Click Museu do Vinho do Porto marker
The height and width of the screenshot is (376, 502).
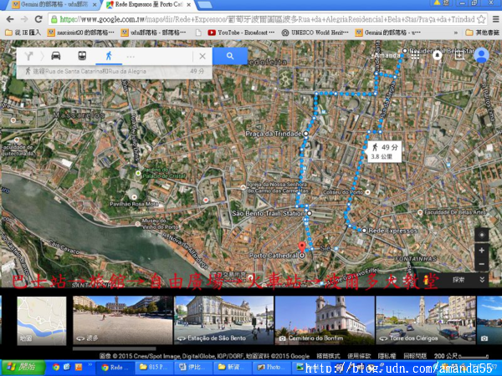pyautogui.click(x=138, y=224)
